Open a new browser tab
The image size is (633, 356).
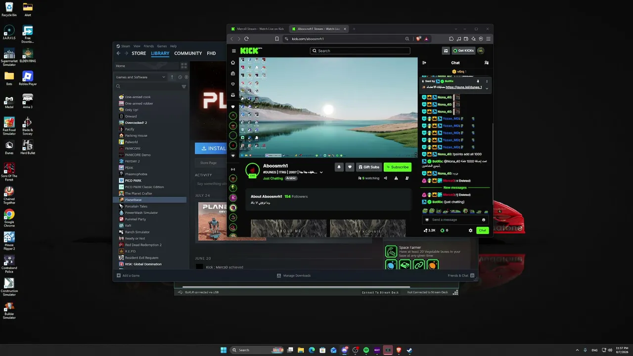354,29
